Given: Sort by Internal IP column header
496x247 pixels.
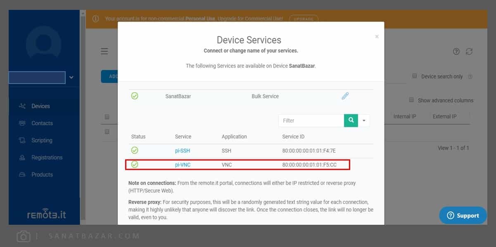Looking at the screenshot, I should [405, 117].
